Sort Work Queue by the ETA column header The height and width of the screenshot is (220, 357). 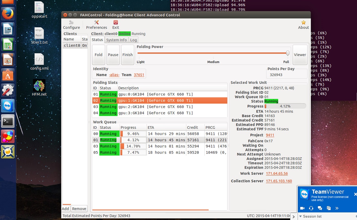166,128
